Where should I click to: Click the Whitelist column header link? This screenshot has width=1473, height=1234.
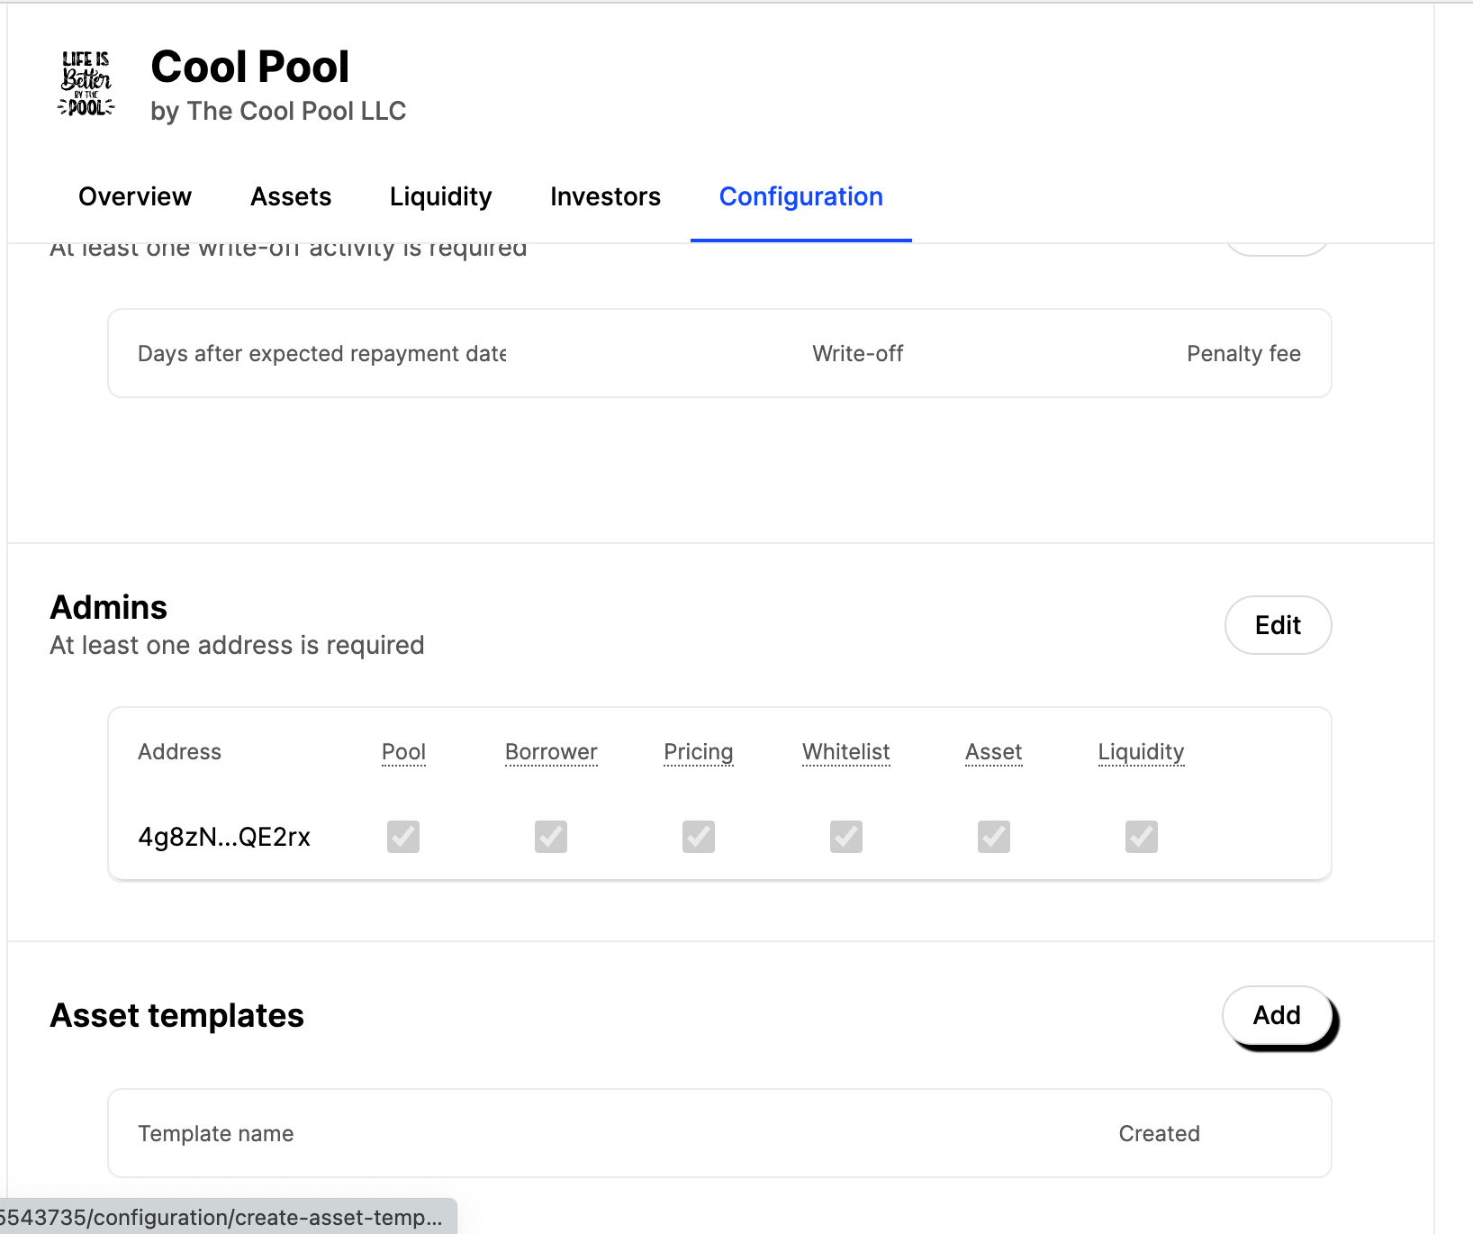845,752
